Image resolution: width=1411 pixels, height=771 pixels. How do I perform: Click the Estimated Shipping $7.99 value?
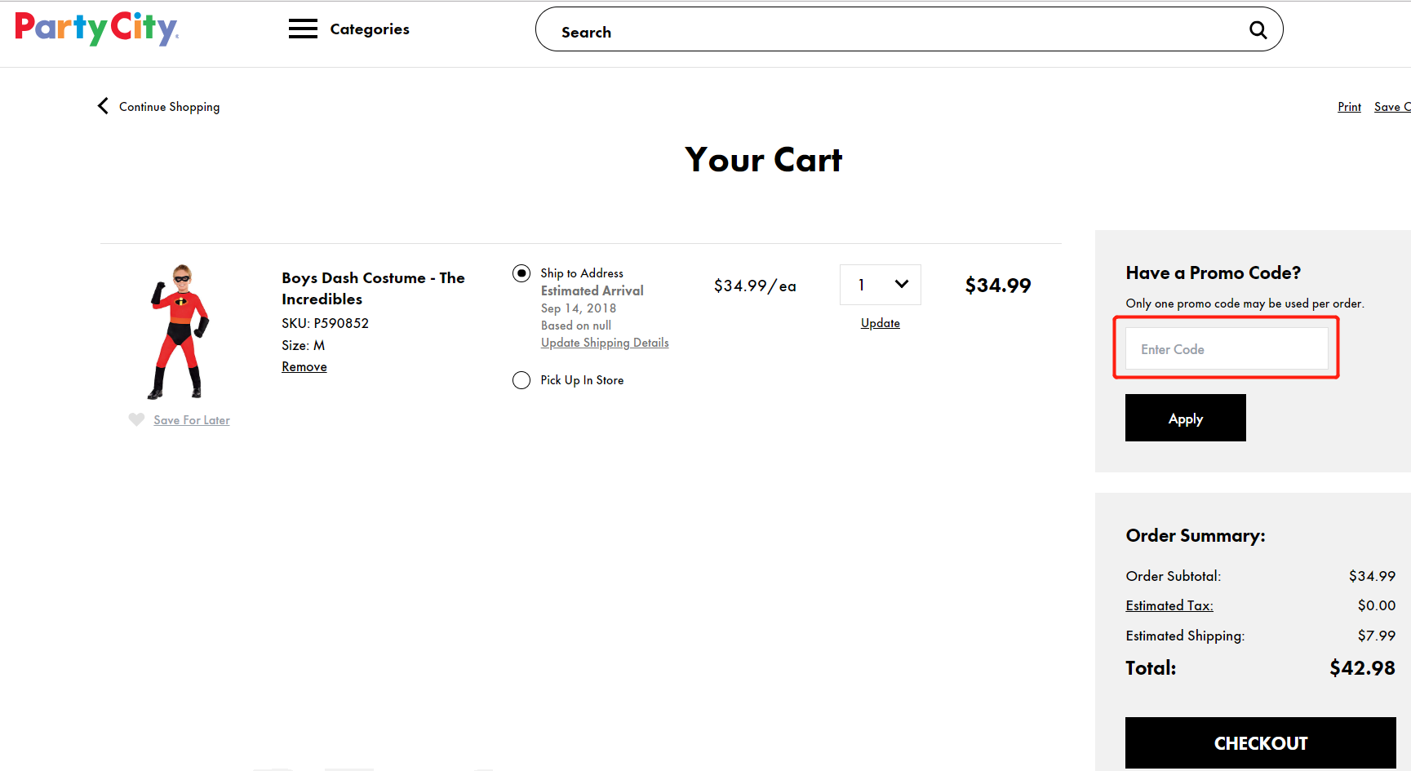[1377, 636]
